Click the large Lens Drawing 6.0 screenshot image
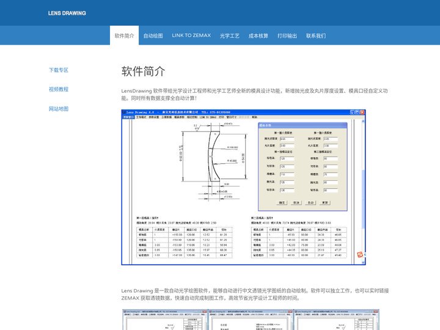This screenshot has width=440, height=330. pos(243,187)
